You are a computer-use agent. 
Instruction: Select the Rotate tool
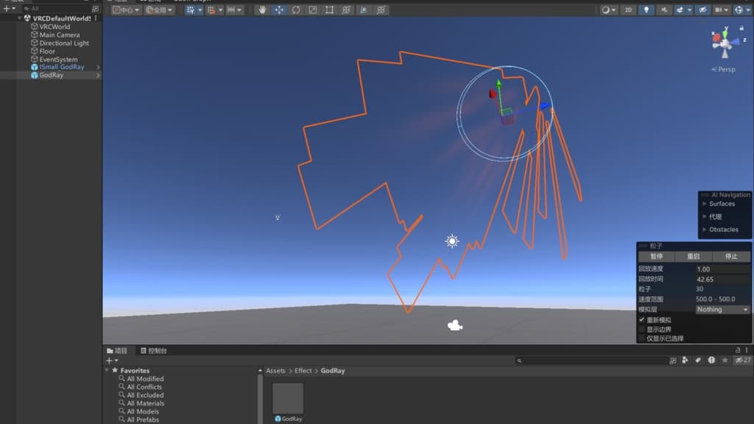(296, 10)
